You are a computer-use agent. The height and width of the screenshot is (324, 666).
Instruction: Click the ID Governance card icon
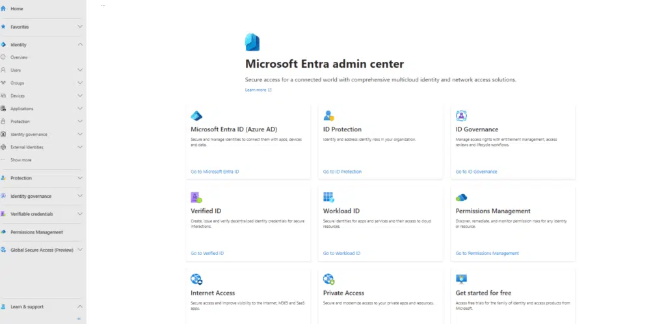(x=461, y=116)
